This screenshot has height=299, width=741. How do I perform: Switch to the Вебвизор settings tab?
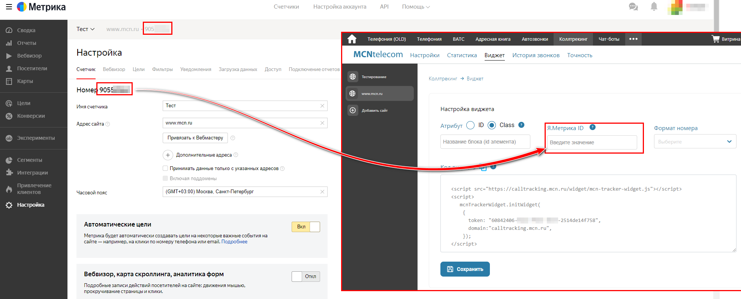(x=114, y=69)
